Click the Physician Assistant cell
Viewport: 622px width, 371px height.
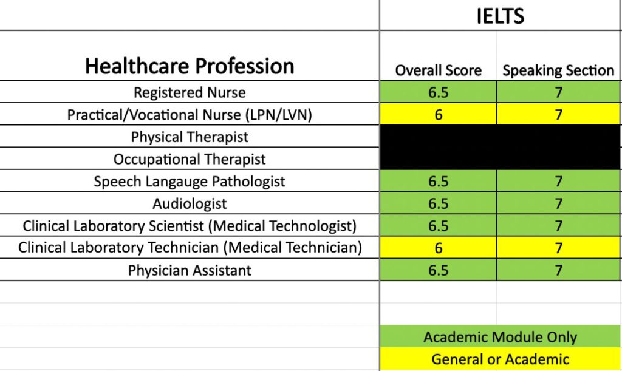point(190,270)
